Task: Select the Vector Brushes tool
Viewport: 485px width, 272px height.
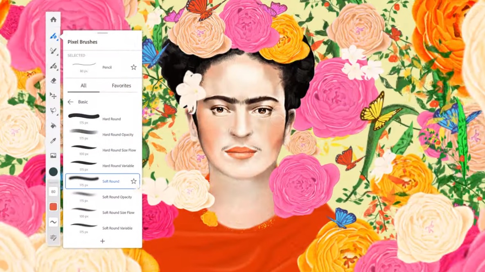Action: [53, 66]
